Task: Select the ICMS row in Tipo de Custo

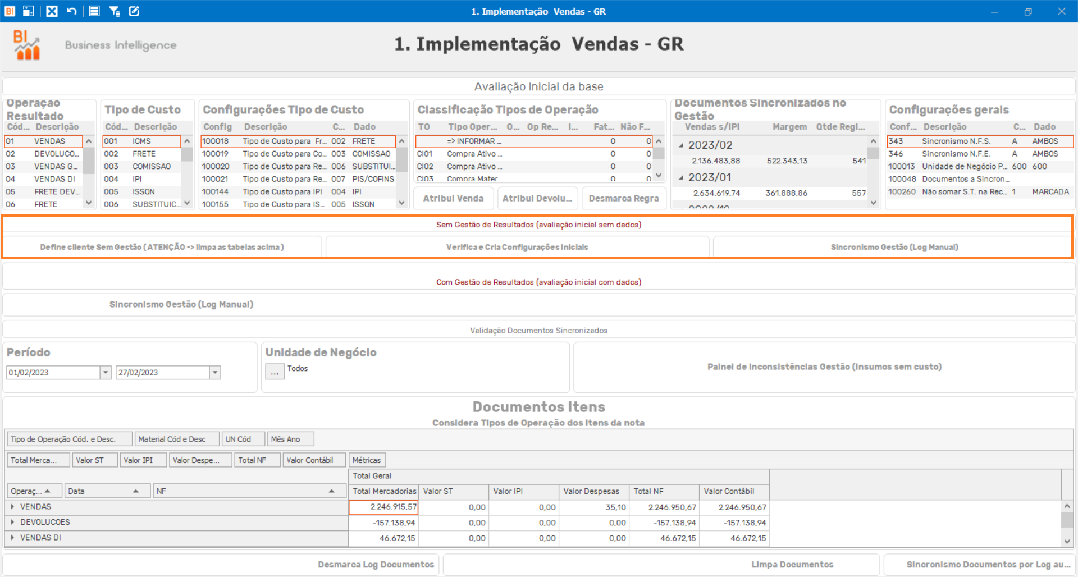Action: (x=141, y=141)
